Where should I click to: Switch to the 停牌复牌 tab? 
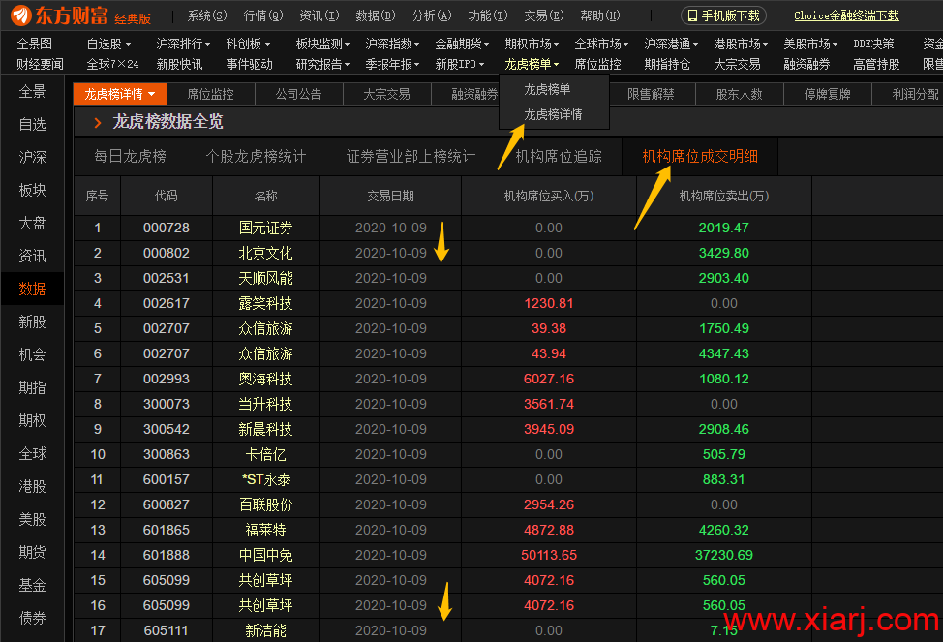tap(828, 95)
